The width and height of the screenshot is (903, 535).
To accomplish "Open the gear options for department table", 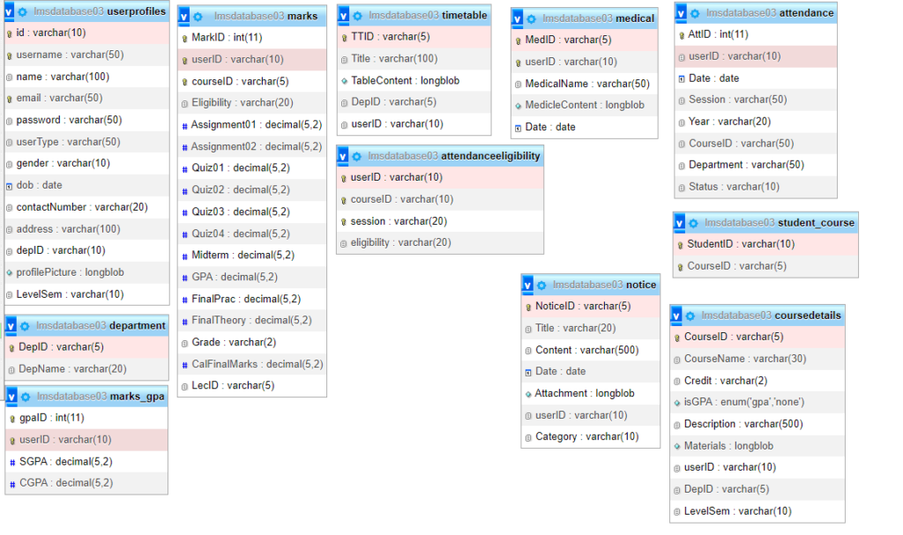I will [x=25, y=326].
